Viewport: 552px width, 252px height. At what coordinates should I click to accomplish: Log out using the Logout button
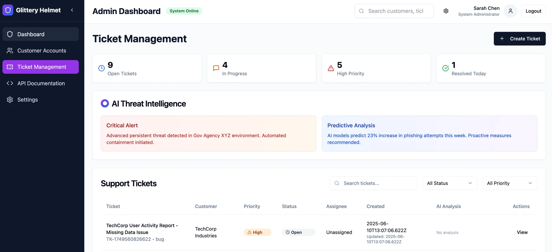click(x=534, y=11)
